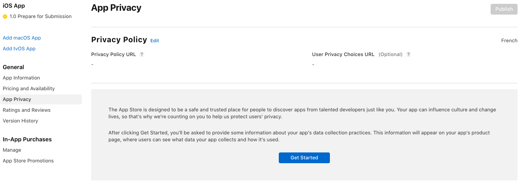Click the In-App Purchases heading
Viewport: 526px width, 187px height.
click(27, 139)
